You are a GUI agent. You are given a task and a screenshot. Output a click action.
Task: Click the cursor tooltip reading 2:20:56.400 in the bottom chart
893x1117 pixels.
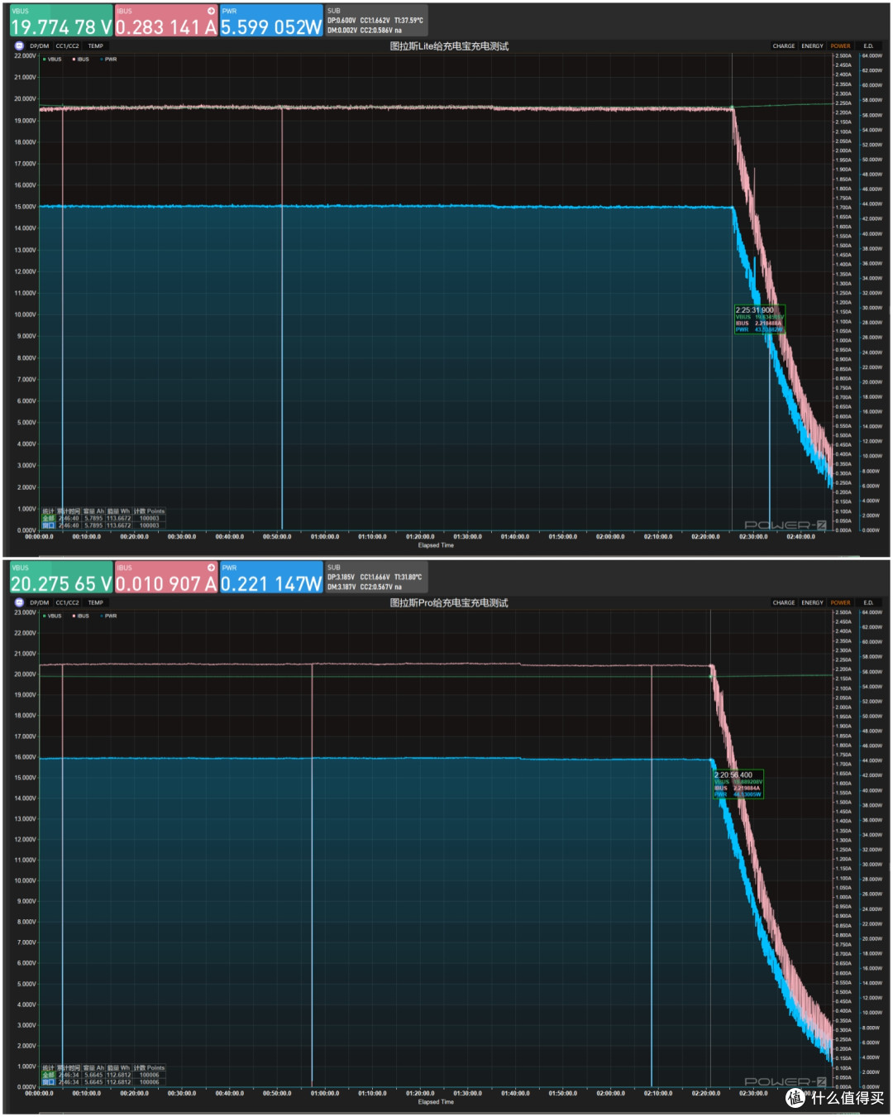tap(738, 784)
